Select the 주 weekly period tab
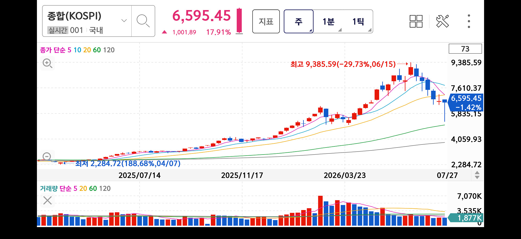 [x=298, y=21]
